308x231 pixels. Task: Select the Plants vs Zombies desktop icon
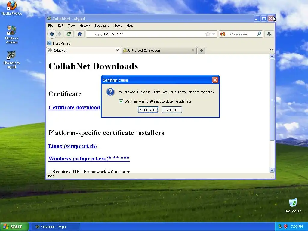[x=11, y=35]
